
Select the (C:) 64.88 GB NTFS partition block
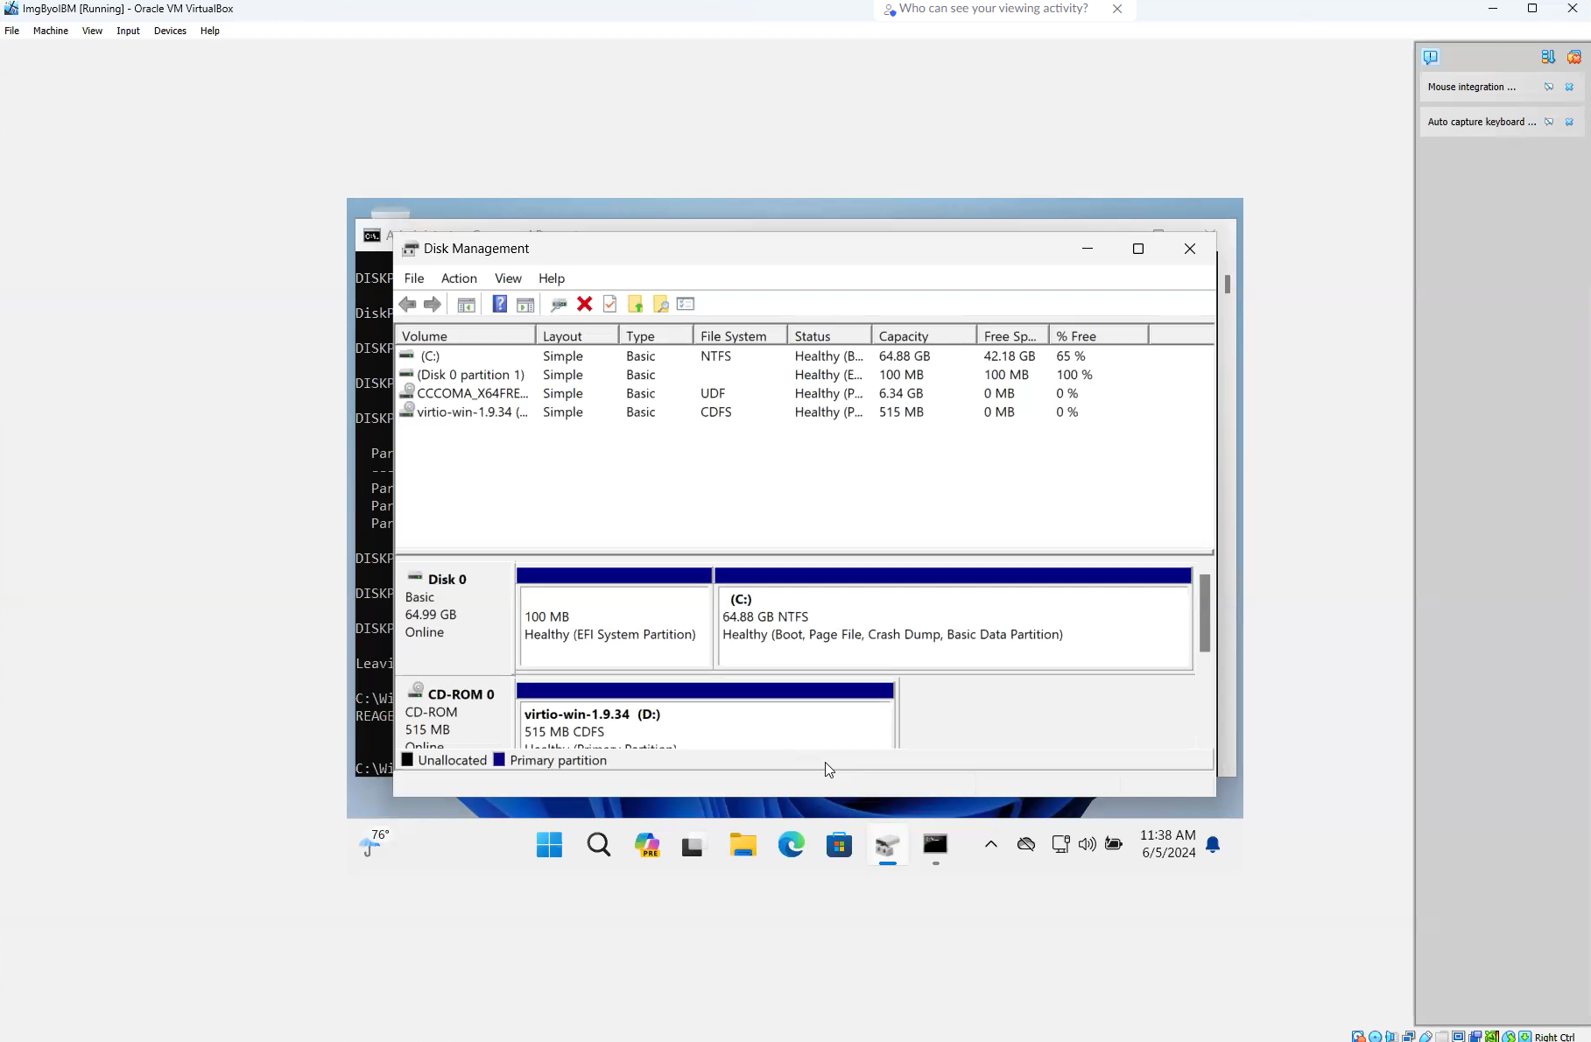(954, 618)
